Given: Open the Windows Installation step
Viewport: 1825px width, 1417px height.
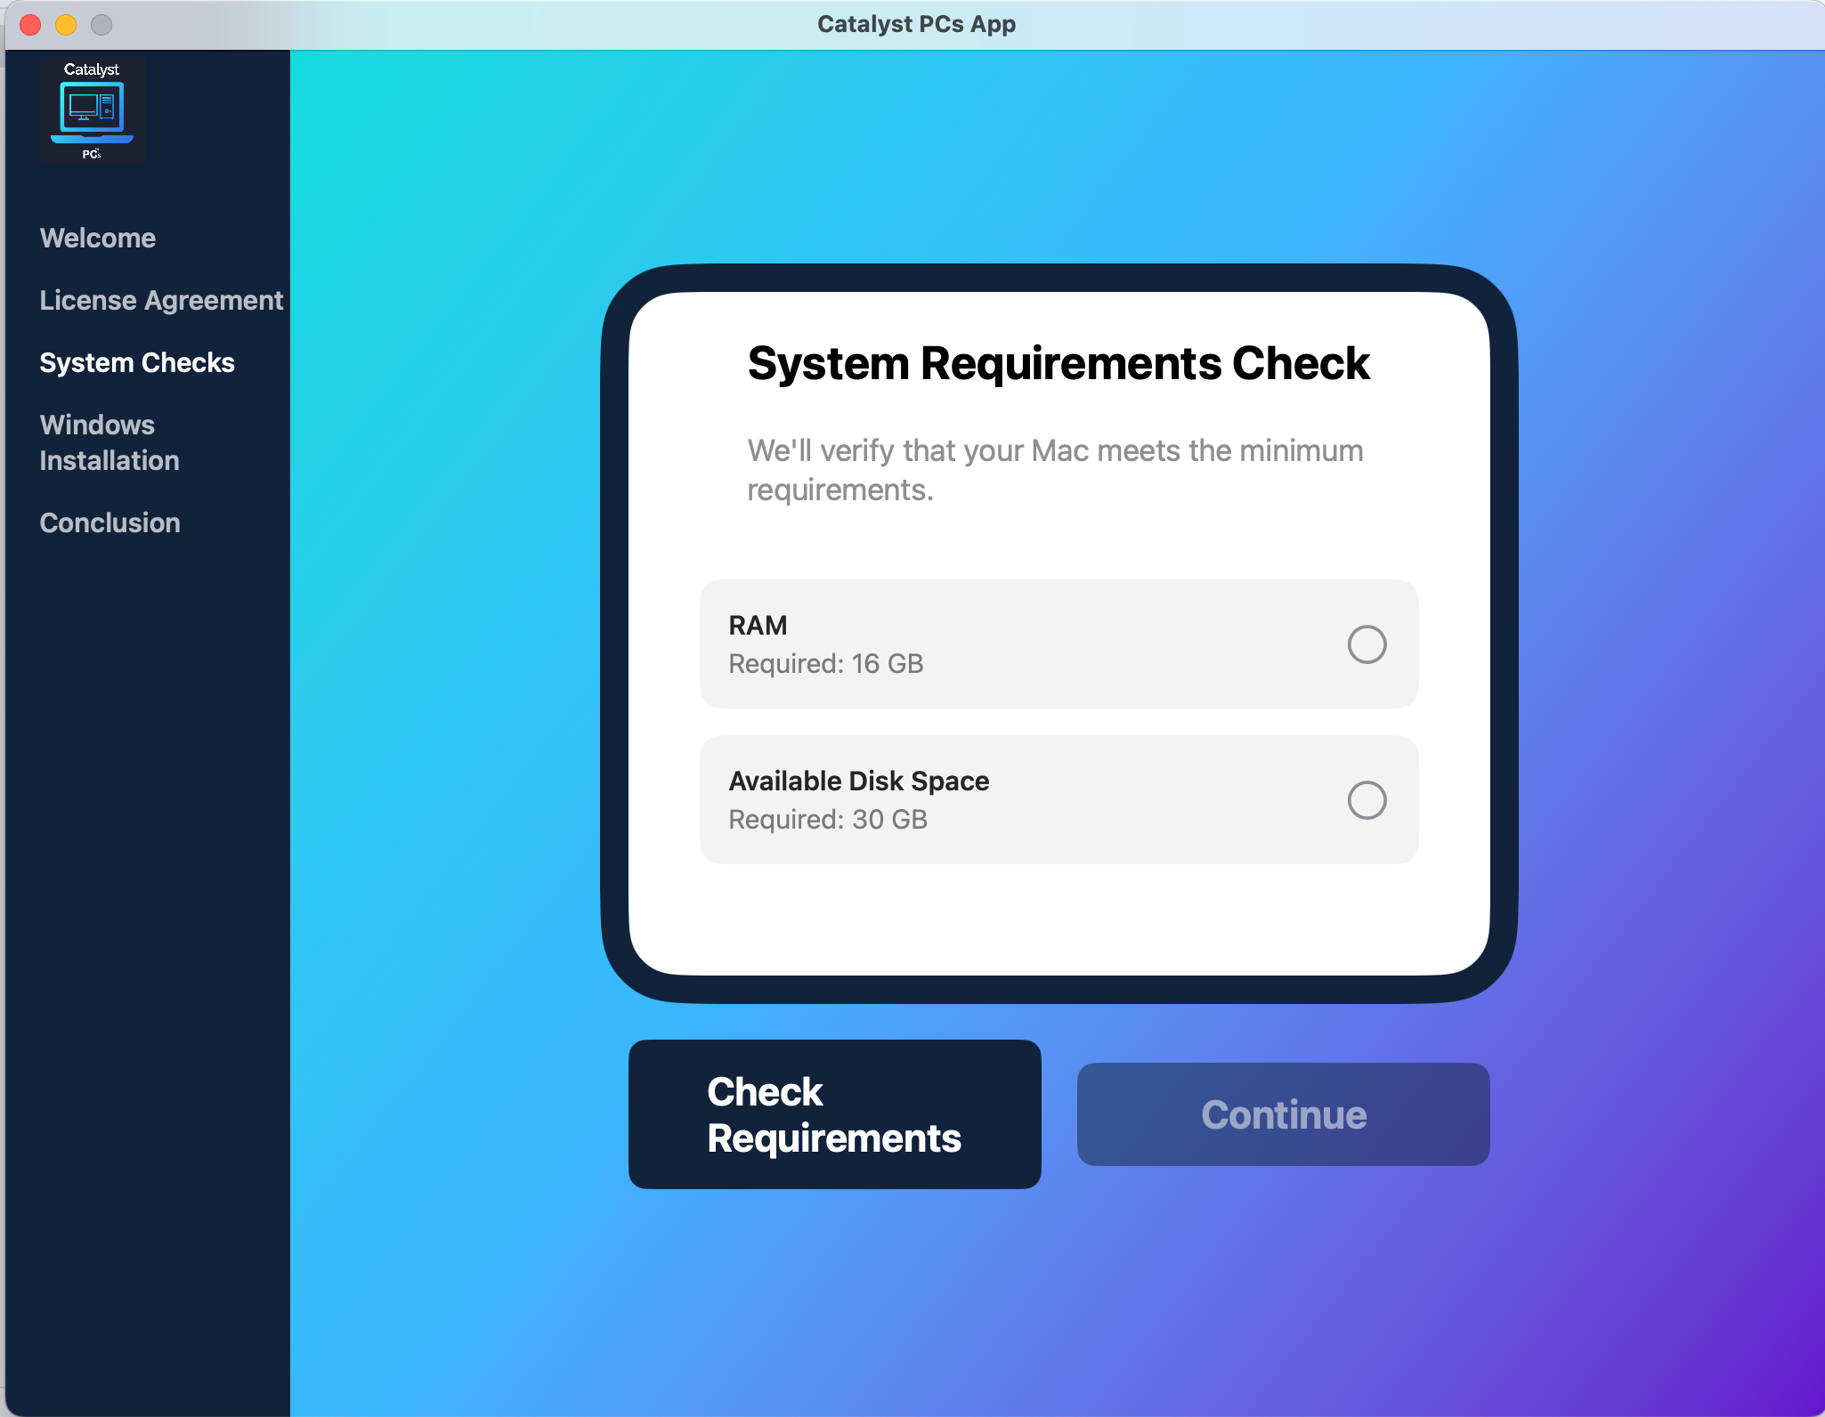Looking at the screenshot, I should coord(109,442).
